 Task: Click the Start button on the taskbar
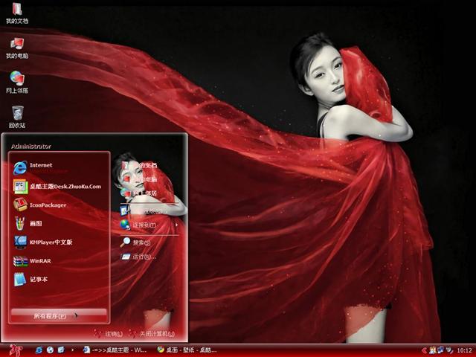pyautogui.click(x=14, y=349)
